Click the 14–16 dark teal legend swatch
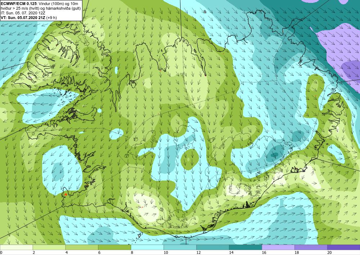 246,247
